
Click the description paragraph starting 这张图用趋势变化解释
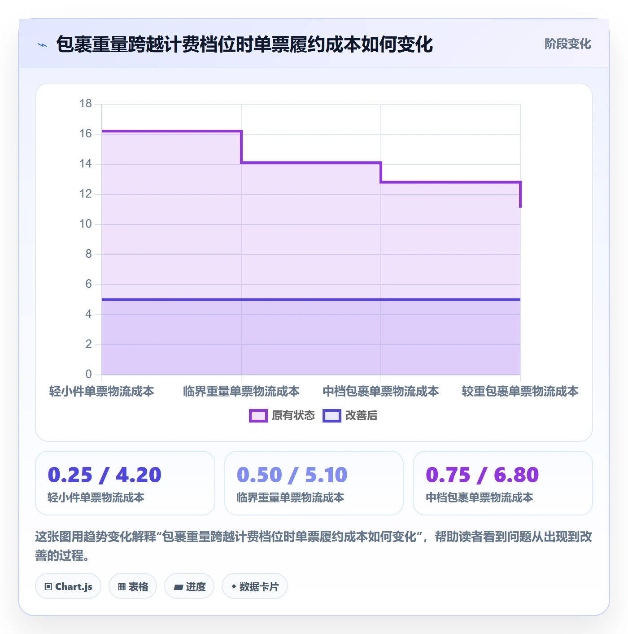tap(314, 546)
